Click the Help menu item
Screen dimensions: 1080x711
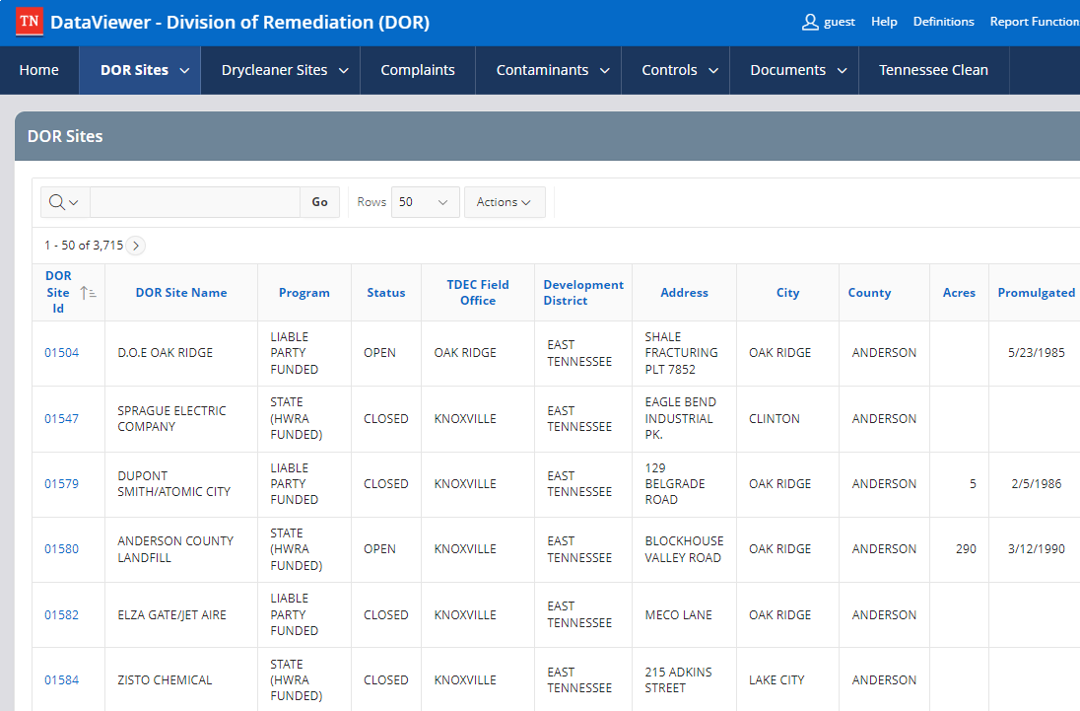[x=884, y=21]
